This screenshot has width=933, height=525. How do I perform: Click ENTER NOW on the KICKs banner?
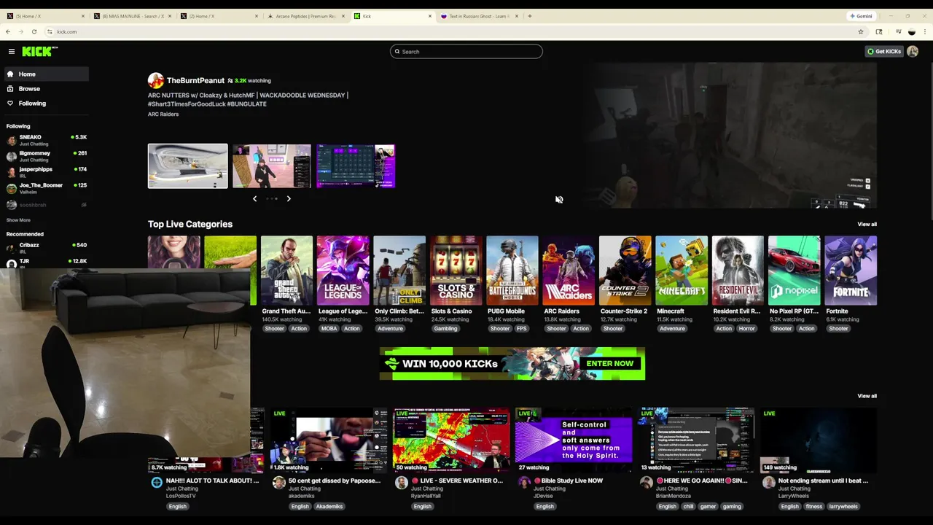point(610,363)
